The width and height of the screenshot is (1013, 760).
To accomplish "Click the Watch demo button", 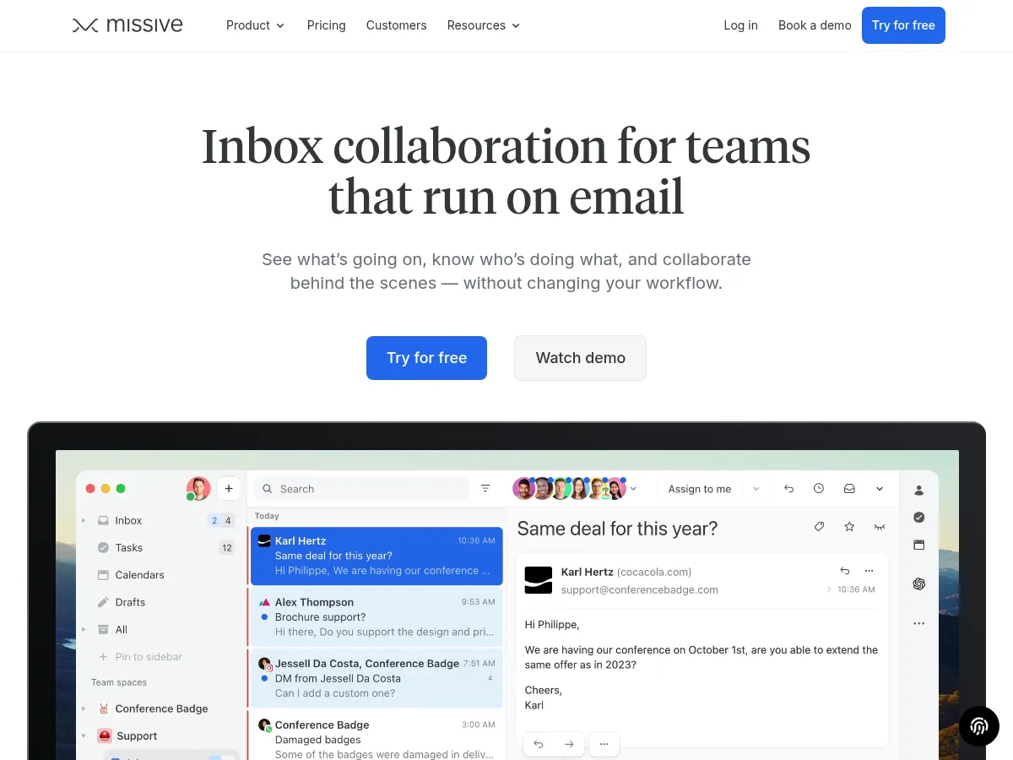I will (580, 358).
